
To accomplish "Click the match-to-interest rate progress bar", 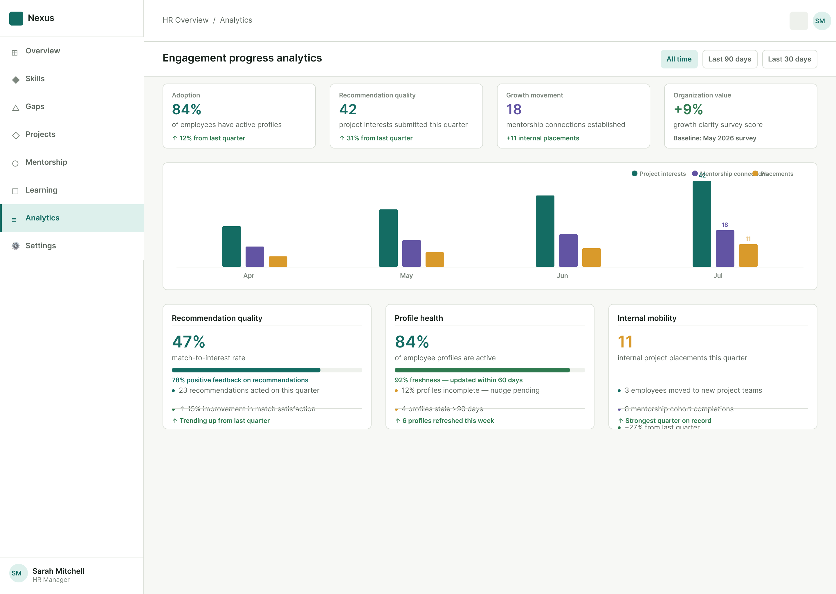I will 267,370.
